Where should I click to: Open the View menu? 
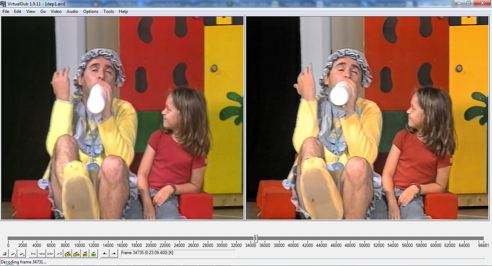[31, 12]
